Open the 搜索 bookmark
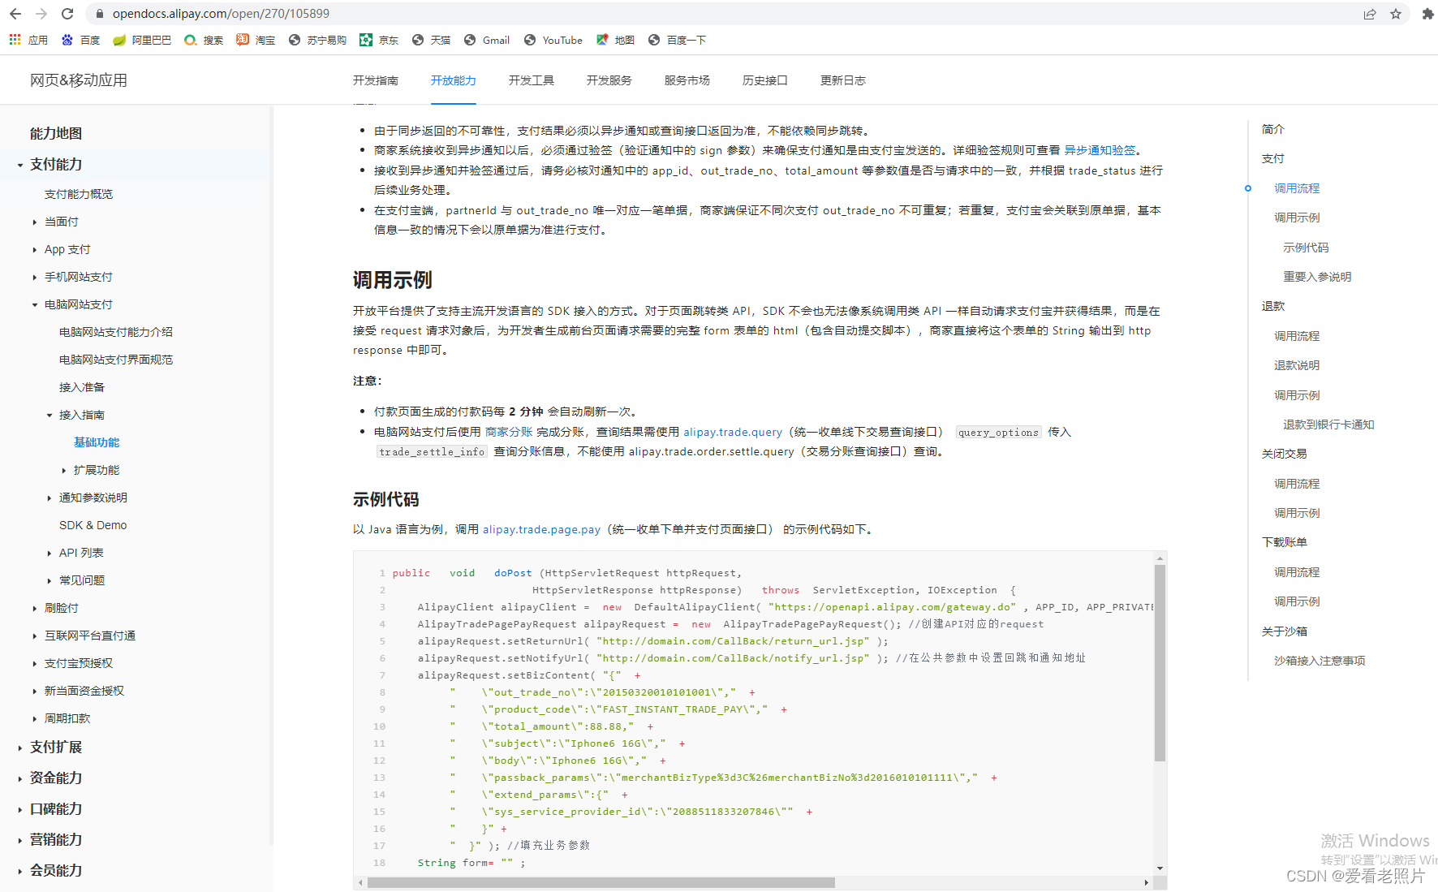The image size is (1438, 892). (204, 40)
